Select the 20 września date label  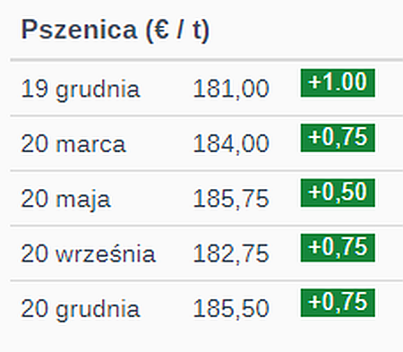(88, 253)
